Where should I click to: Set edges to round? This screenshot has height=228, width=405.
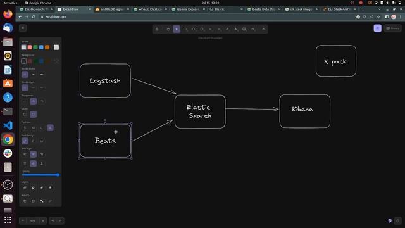pos(34,114)
